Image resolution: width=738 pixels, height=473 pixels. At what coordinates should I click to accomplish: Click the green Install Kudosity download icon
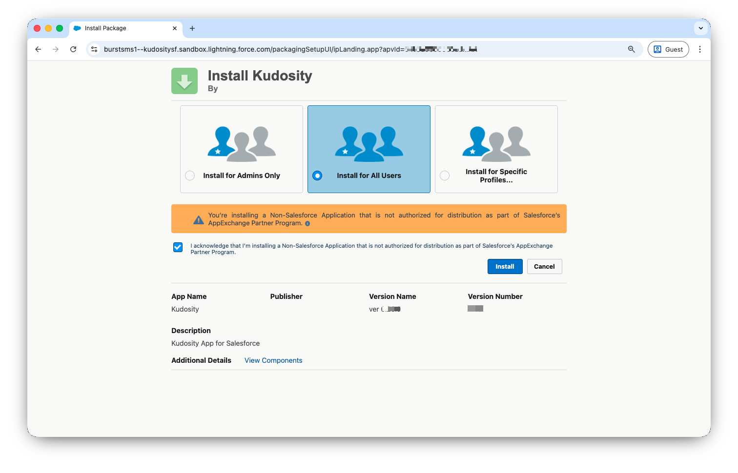[184, 81]
